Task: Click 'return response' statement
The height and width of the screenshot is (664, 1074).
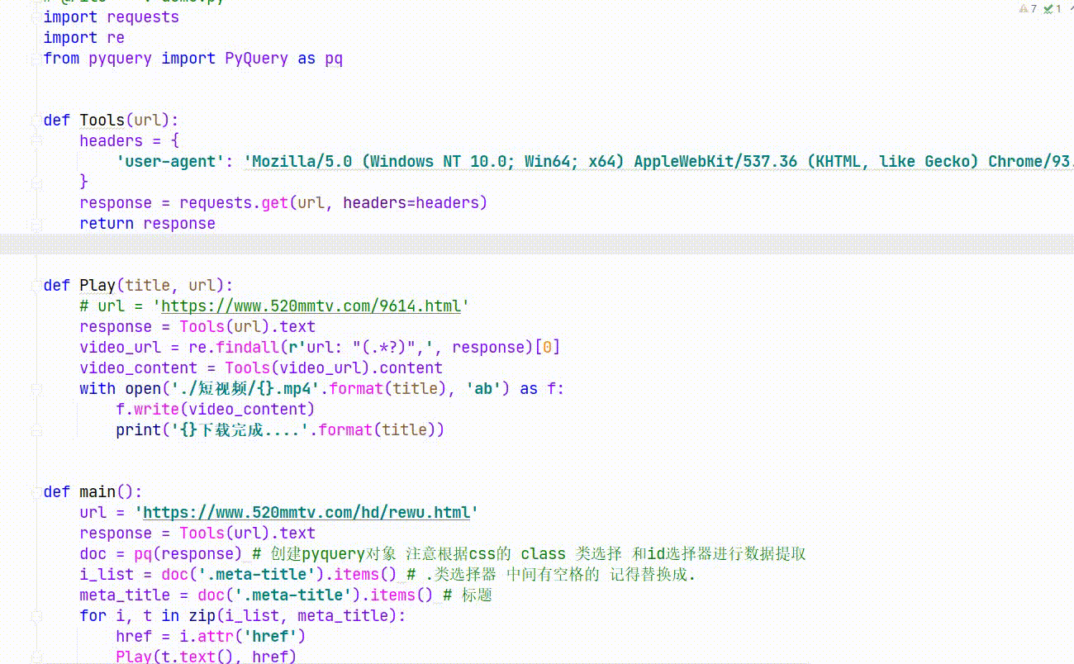Action: [148, 224]
